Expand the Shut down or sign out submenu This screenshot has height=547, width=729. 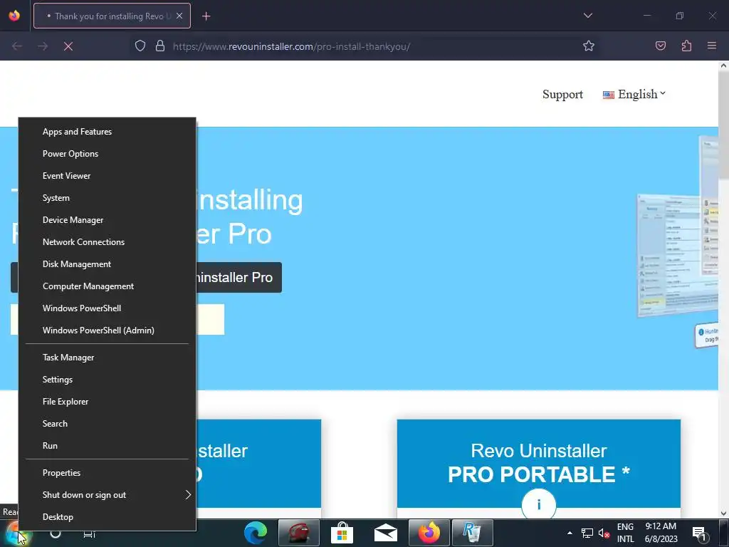tap(107, 495)
